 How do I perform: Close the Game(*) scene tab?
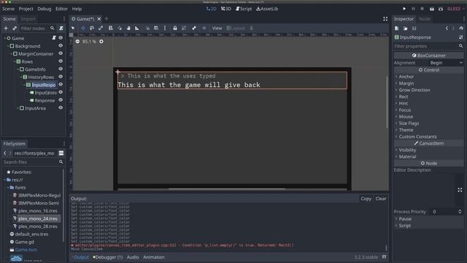tap(99, 19)
